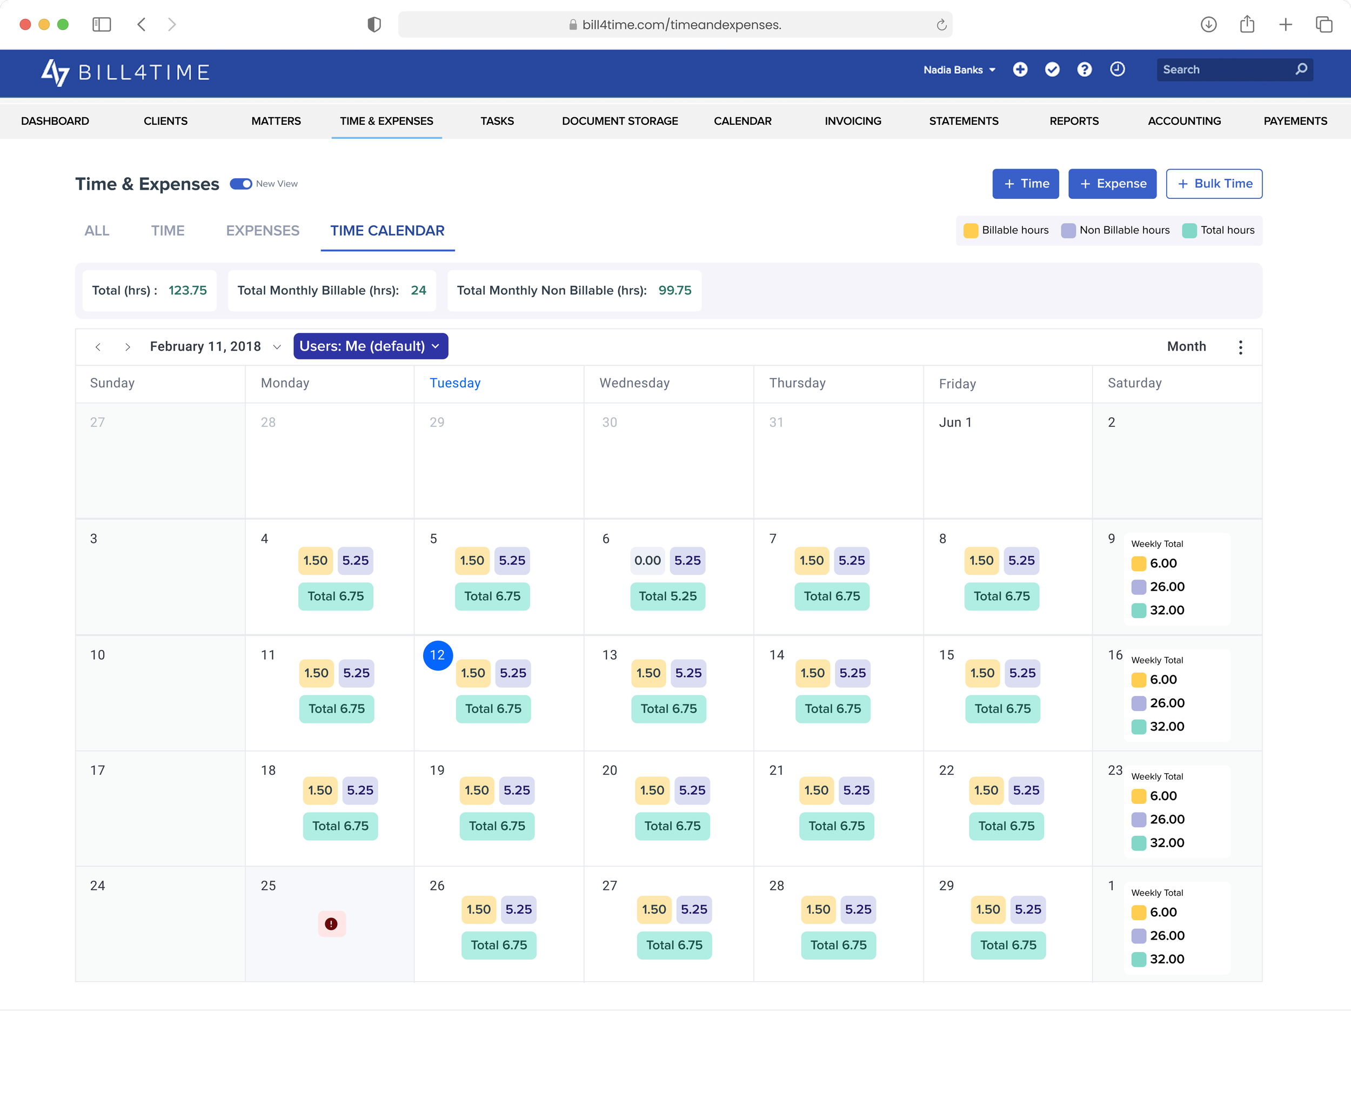
Task: Click the magnifier icon in the search bar
Action: click(1302, 69)
